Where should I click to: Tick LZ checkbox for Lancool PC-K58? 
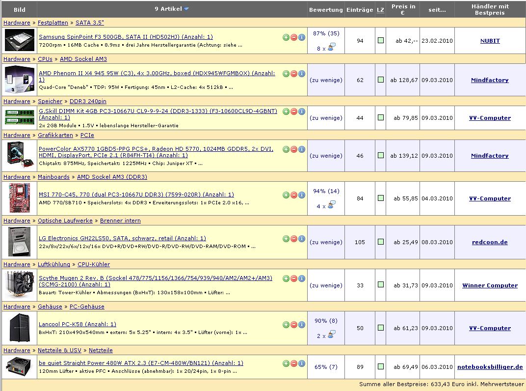click(x=381, y=328)
